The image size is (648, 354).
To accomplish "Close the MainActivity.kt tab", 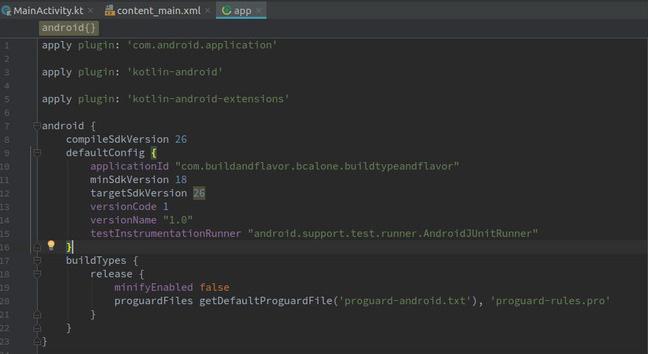I will point(91,10).
